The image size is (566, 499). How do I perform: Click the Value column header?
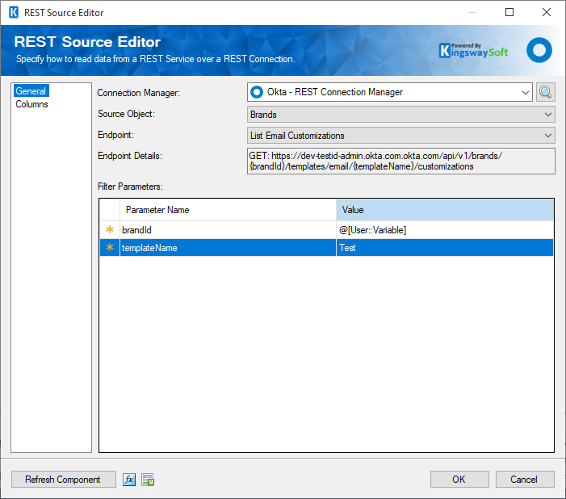click(445, 210)
